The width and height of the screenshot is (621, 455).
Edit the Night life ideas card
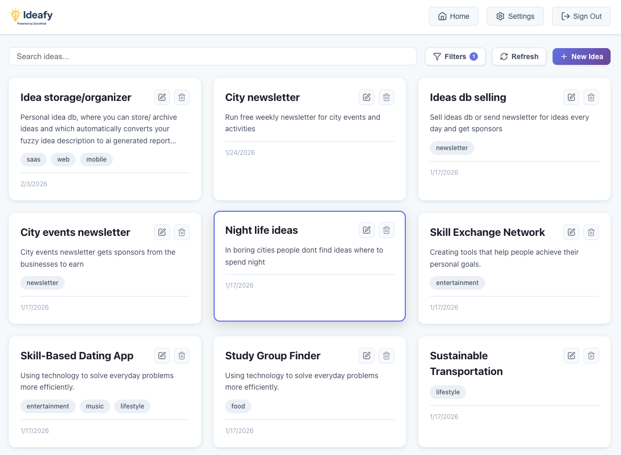click(367, 230)
